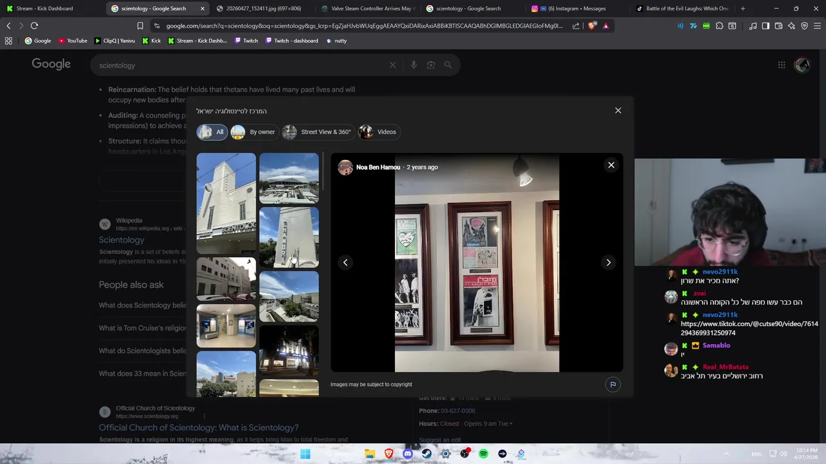Screen dimensions: 826x464
Task: Report photo using the flag icon
Action: tap(613, 385)
